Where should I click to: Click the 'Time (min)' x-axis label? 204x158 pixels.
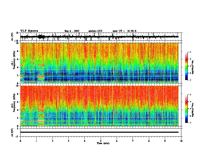point(103,143)
